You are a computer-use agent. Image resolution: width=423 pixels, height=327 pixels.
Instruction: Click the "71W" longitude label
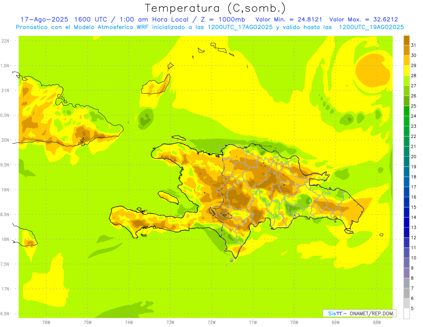click(x=253, y=322)
